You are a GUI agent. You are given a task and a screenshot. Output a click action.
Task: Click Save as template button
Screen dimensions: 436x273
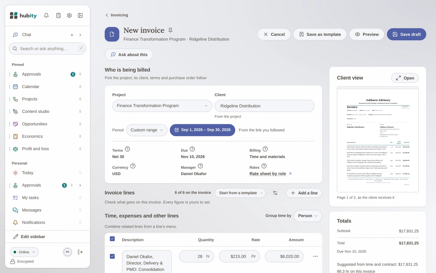[x=320, y=34]
